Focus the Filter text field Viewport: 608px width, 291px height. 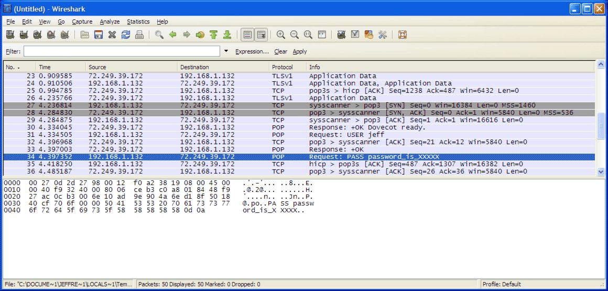pos(122,51)
